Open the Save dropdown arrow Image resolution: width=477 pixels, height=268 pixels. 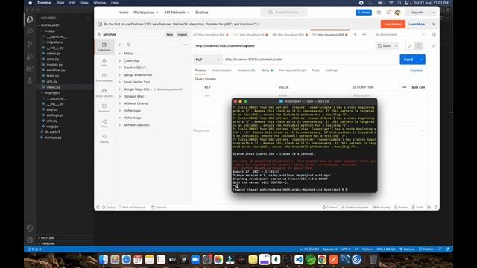(396, 46)
